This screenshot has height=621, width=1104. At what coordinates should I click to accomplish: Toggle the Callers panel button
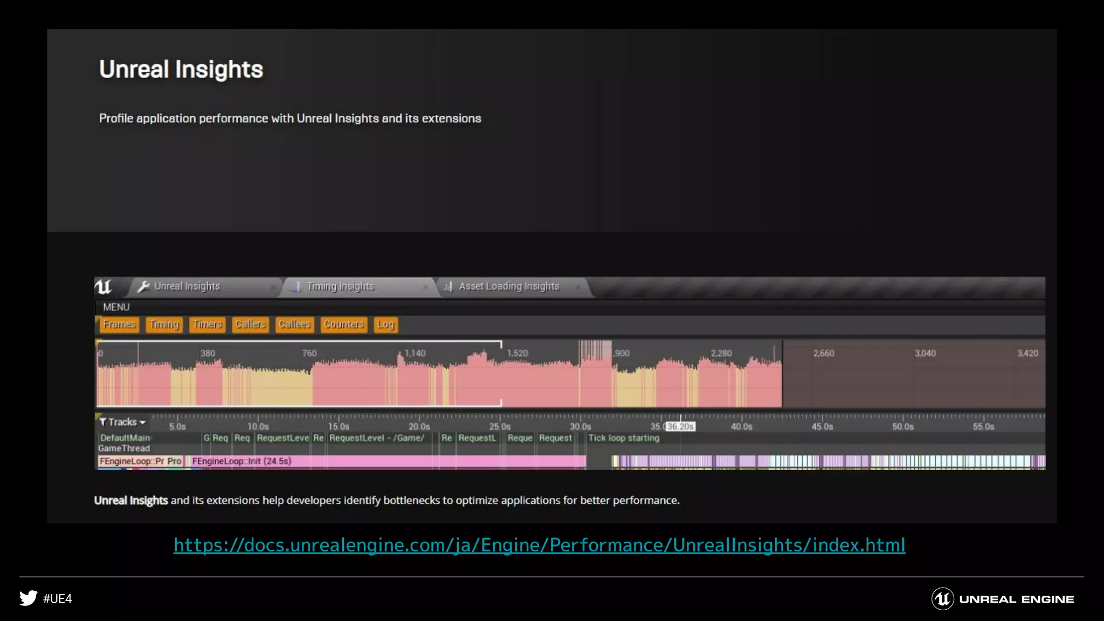(250, 325)
